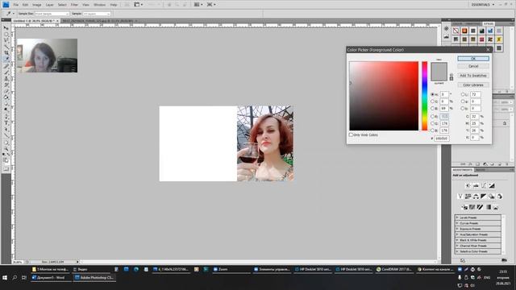Click the vertical hue spectrum slider
516x290 pixels.
(425, 96)
